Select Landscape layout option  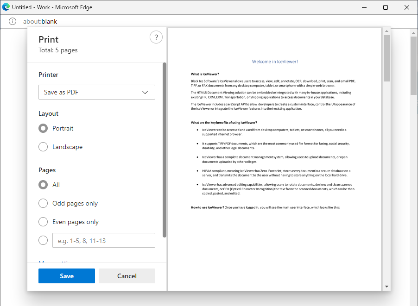tap(43, 147)
